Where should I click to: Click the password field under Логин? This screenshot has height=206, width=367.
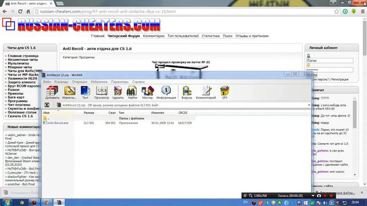(330, 70)
